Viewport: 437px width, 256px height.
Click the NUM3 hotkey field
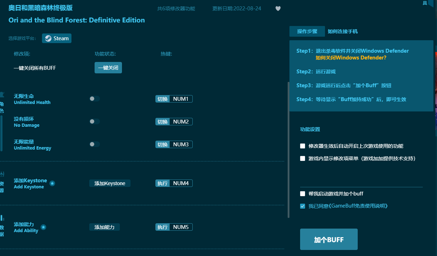(x=181, y=145)
